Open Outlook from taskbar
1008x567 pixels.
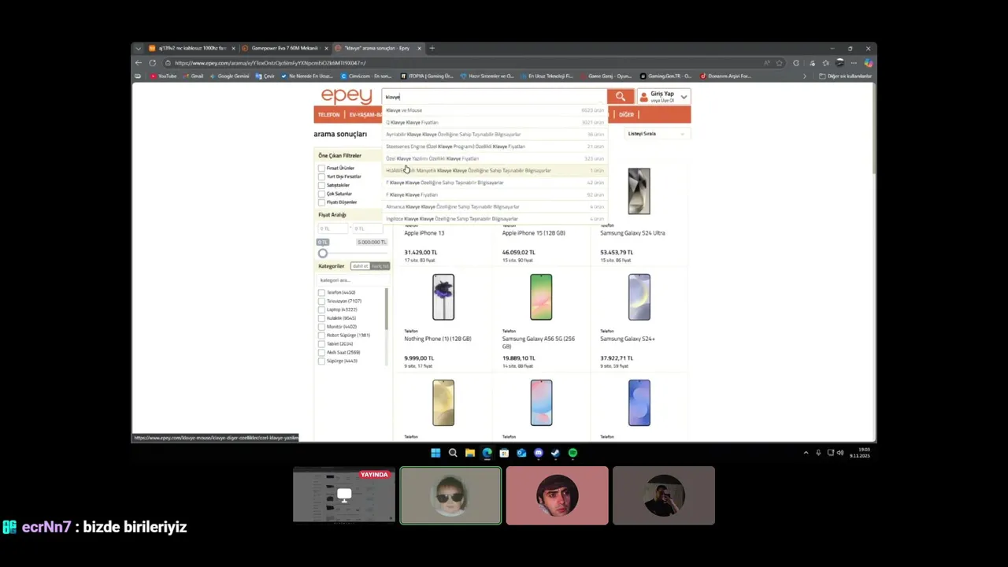521,453
